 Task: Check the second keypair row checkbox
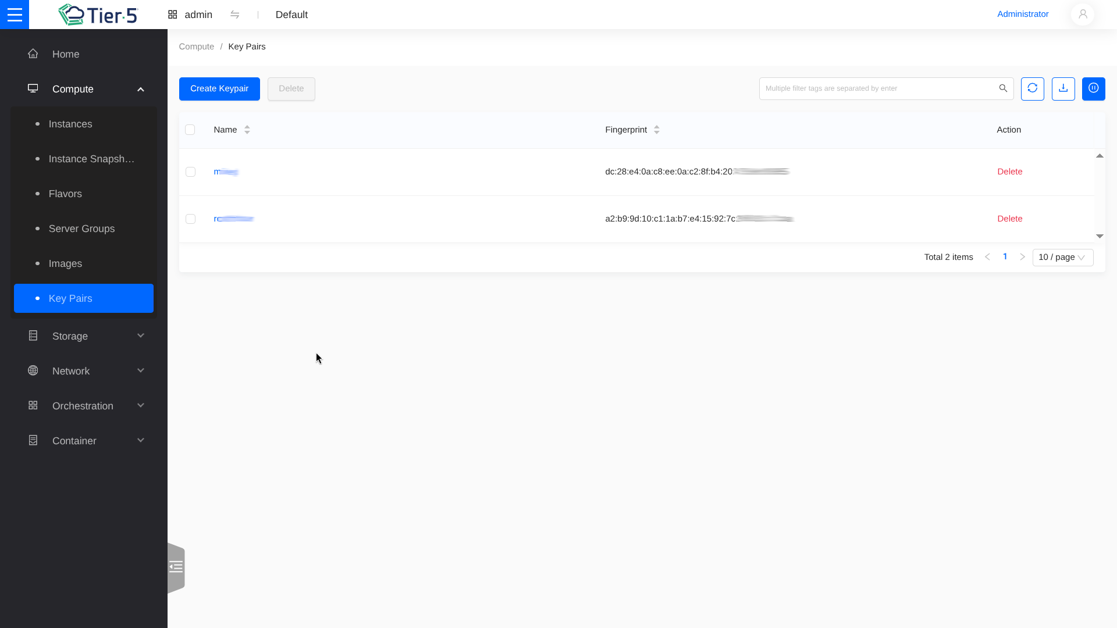(x=190, y=219)
